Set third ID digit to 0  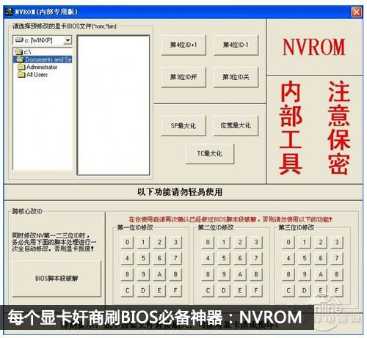288,242
